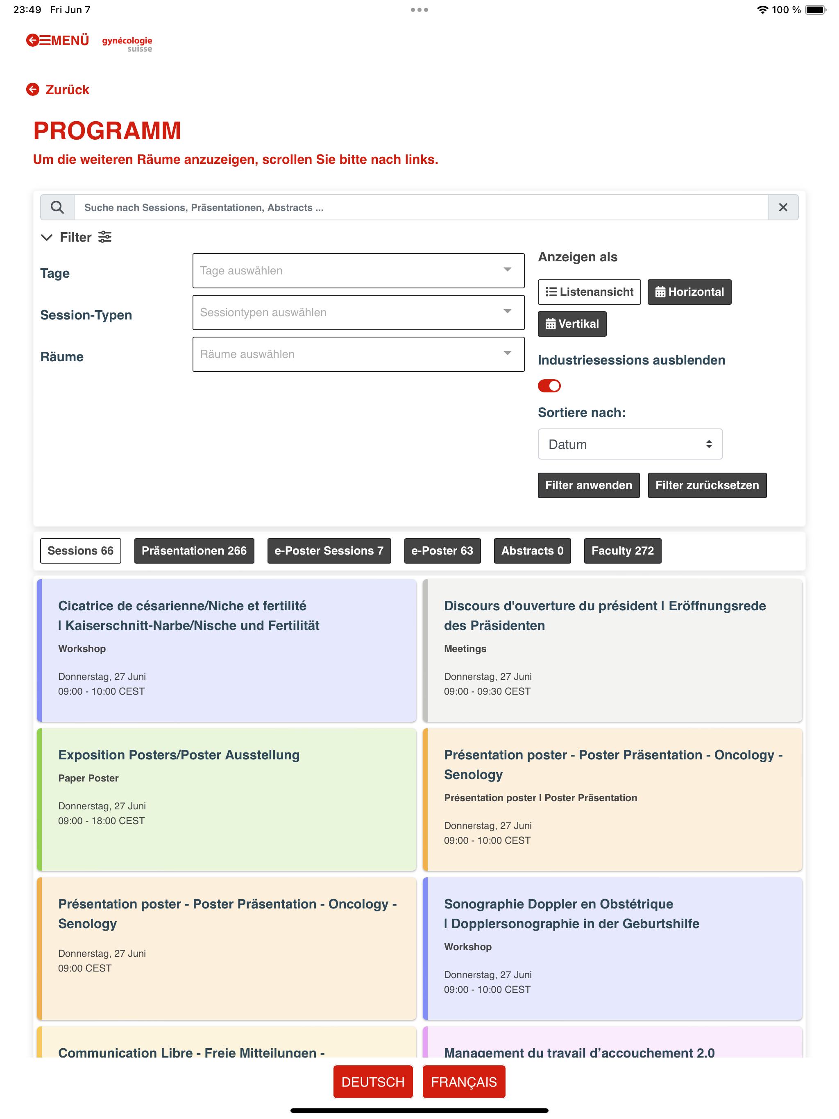Switch to Horizontal calendar view
This screenshot has width=839, height=1119.
689,292
